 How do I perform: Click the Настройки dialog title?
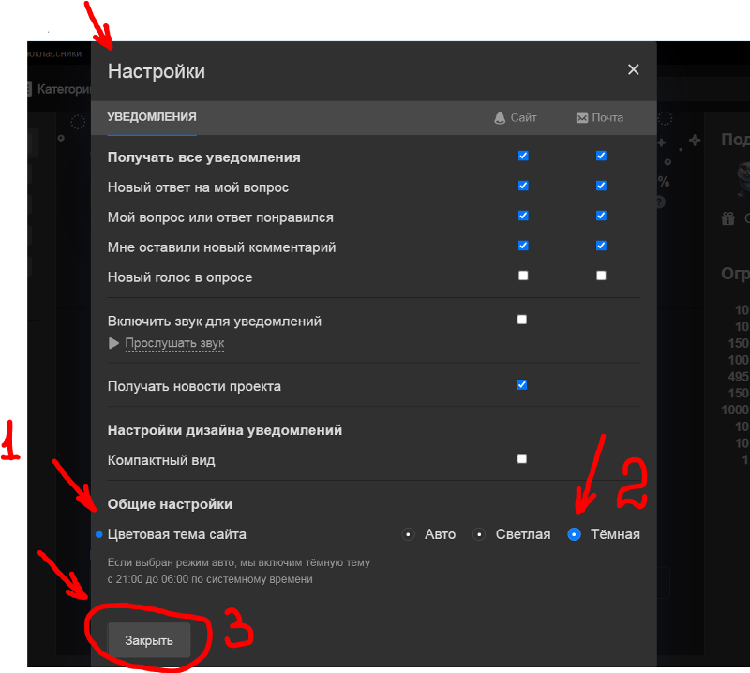157,71
